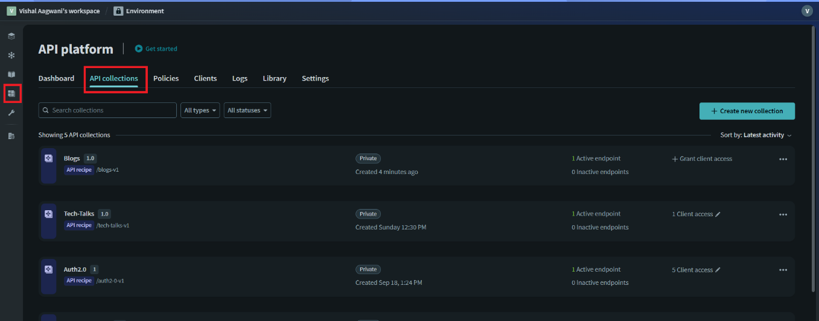Viewport: 819px width, 321px height.
Task: Click the 1.0 version badge beside Tech-Talks
Action: (x=104, y=214)
